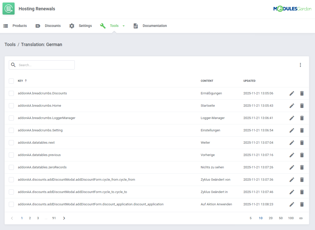Open the Tools dropdown chevron

(x=124, y=25)
